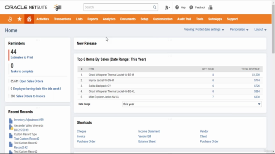Click the Balance Sheet shortcut
275x154 pixels.
(x=147, y=142)
